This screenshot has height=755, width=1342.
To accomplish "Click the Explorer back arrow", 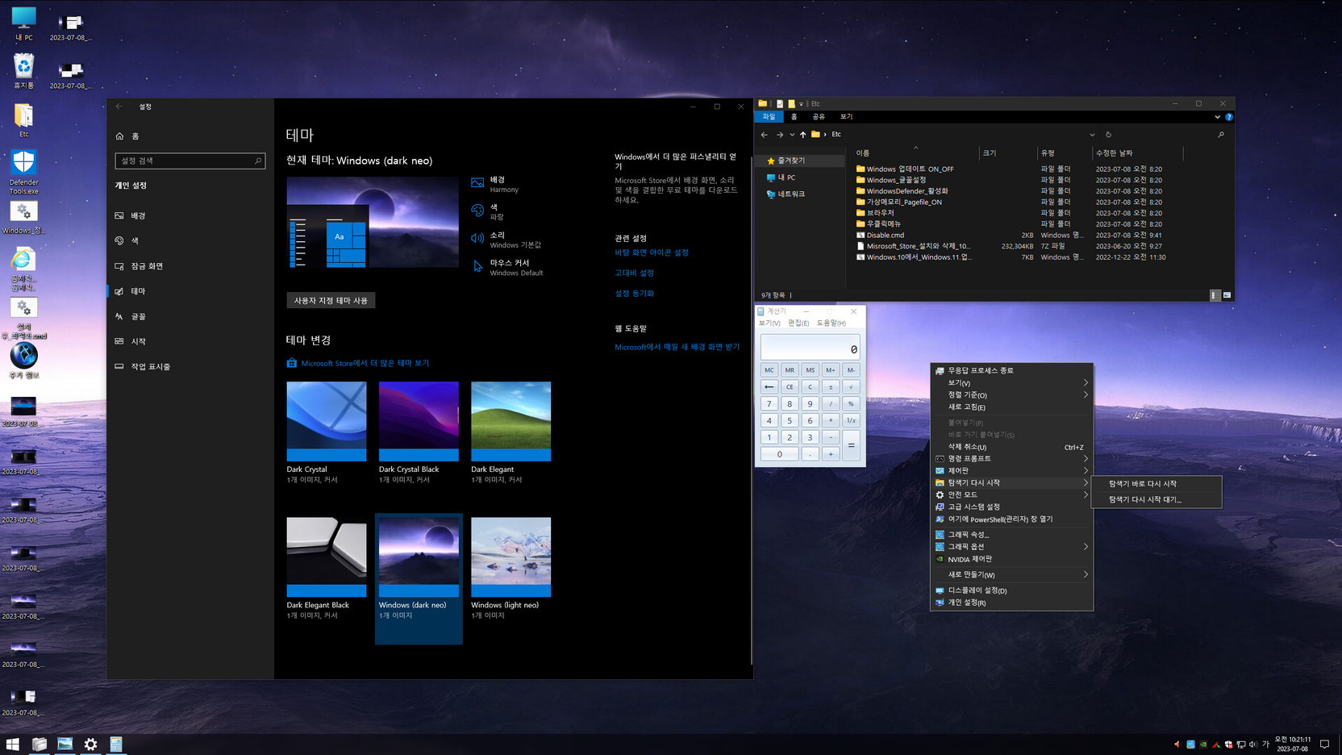I will point(765,135).
